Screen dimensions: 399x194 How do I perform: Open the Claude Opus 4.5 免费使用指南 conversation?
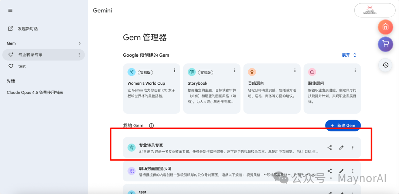(35, 92)
